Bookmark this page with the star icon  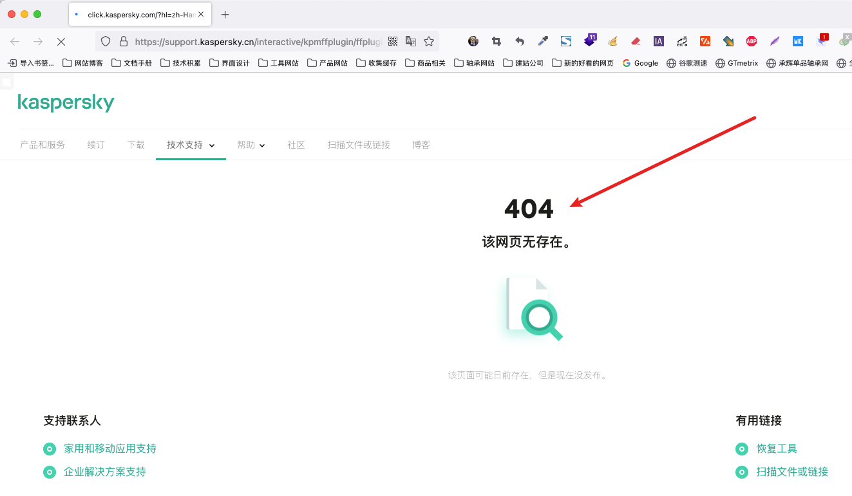(429, 41)
